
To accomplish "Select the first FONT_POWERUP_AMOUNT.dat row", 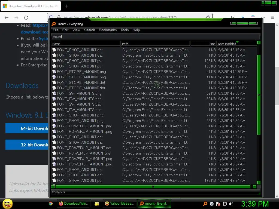I will tap(154, 148).
